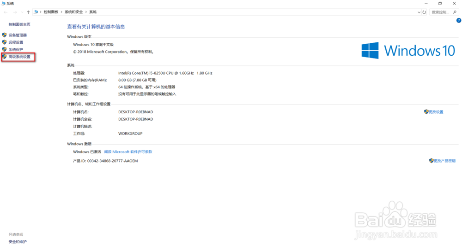Click installed RAM value 8.00 GB
The height and width of the screenshot is (250, 462).
click(x=137, y=80)
